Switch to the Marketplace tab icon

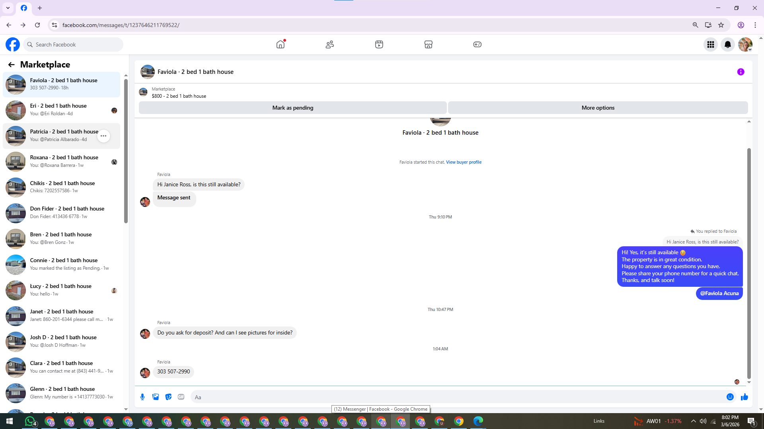(x=428, y=44)
